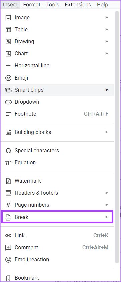Expand the Smart chips submenu arrow
Viewport: 121px width, 282px height.
tap(107, 90)
